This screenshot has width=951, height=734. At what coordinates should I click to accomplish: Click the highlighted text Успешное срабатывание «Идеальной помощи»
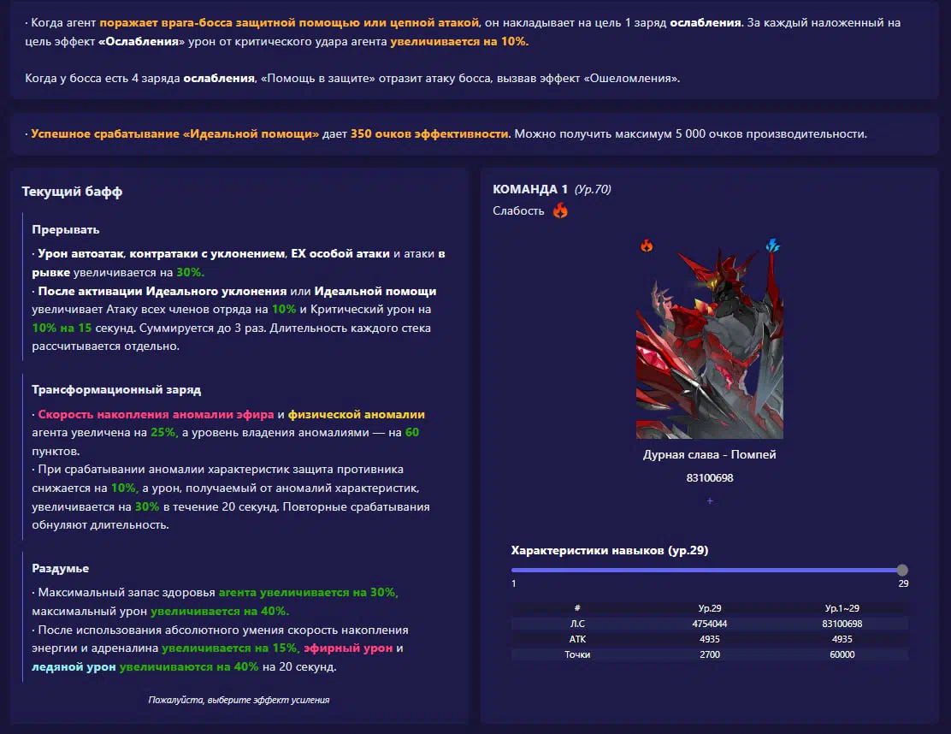coord(174,134)
